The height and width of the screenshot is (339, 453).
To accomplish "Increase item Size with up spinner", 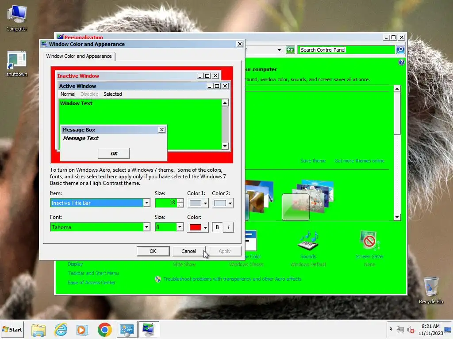I will pos(180,201).
